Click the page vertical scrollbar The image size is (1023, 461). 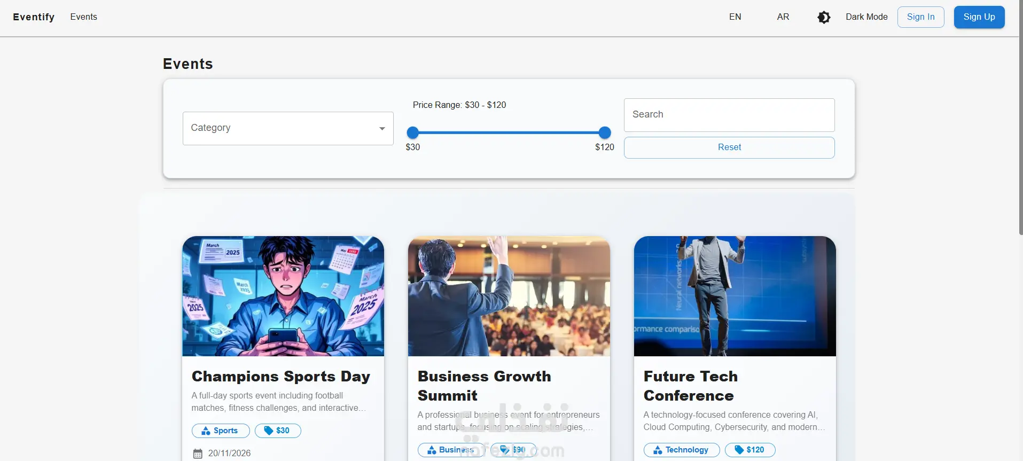click(x=1020, y=118)
